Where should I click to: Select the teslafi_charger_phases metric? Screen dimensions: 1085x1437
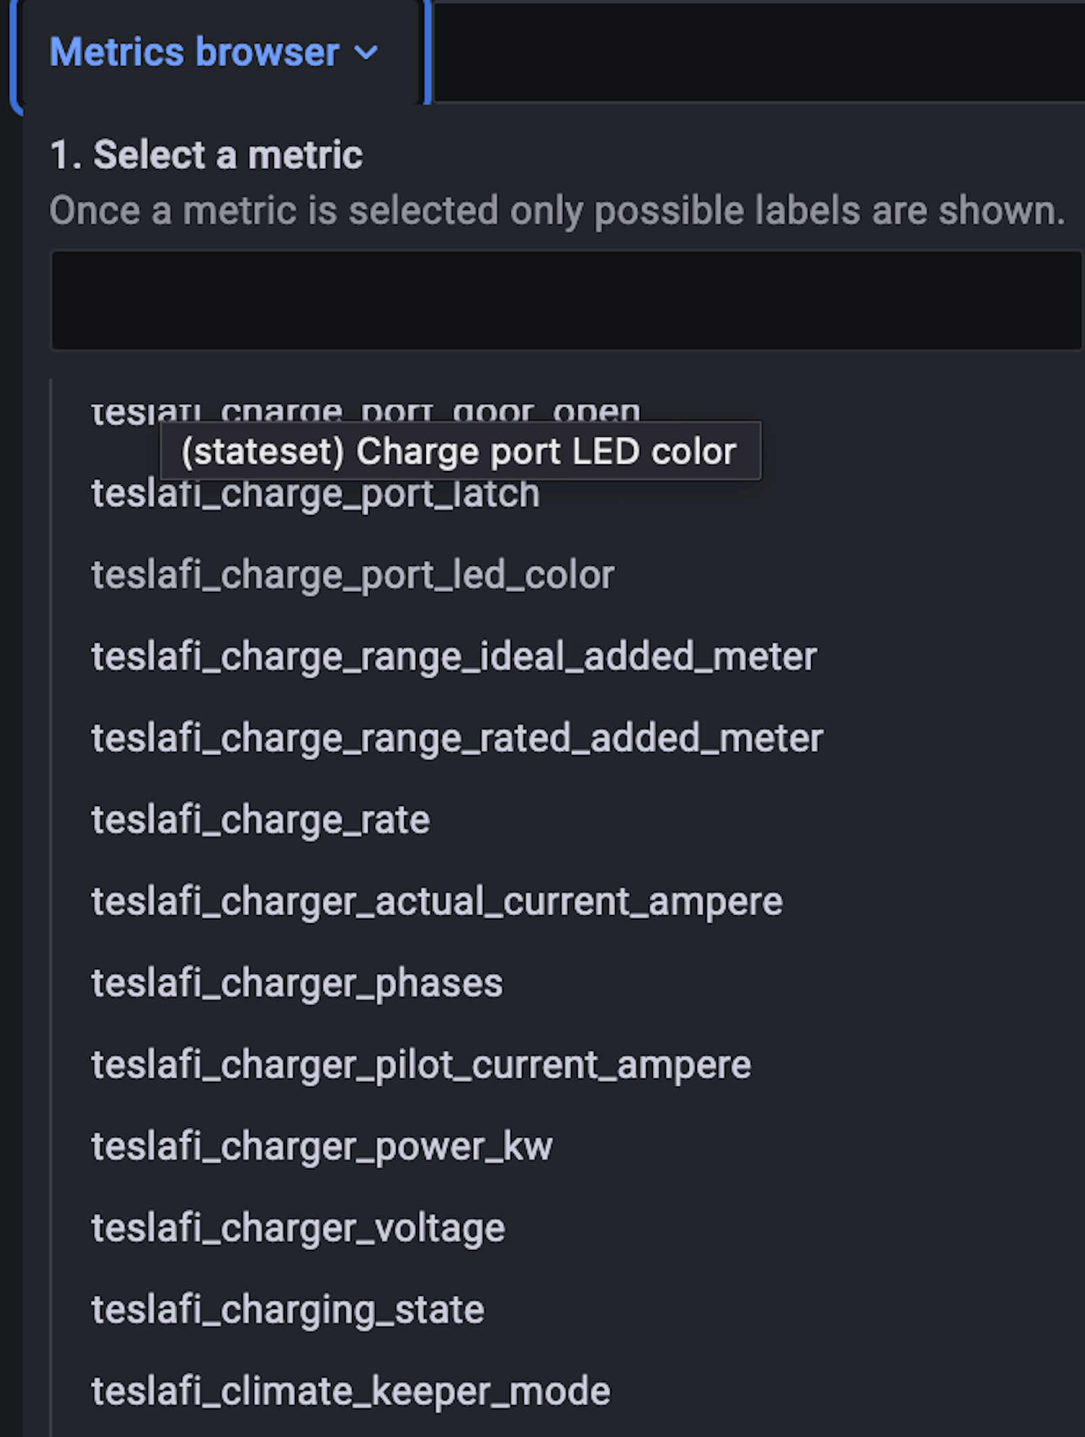297,983
